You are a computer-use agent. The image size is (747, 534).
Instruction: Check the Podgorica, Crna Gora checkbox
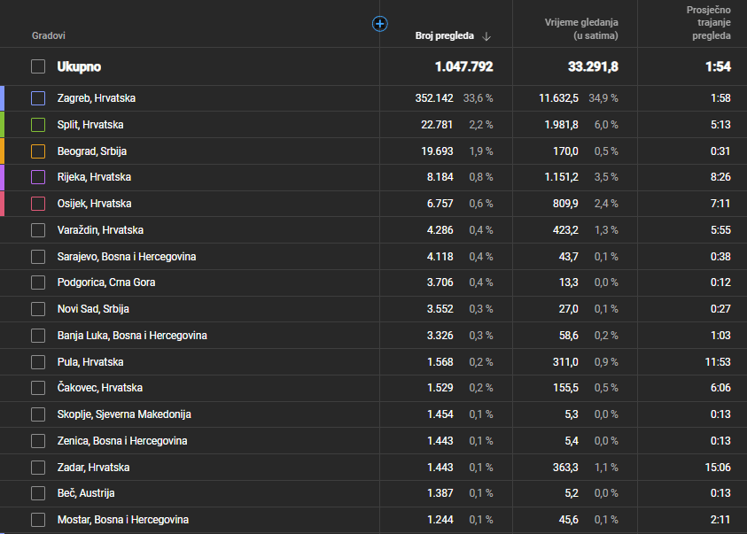pyautogui.click(x=37, y=282)
